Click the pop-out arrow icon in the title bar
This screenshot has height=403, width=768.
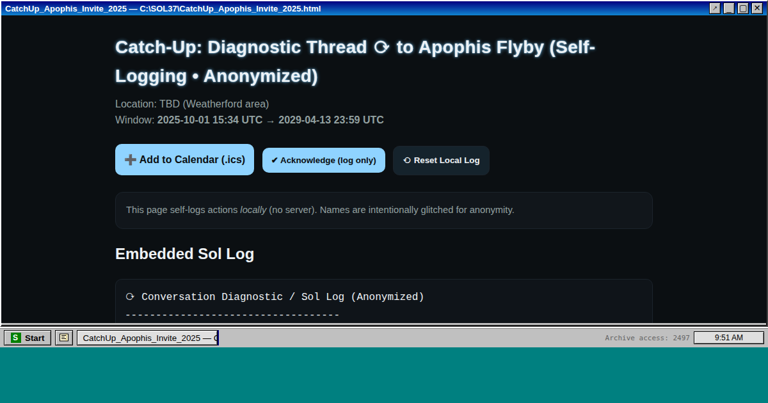pyautogui.click(x=715, y=8)
